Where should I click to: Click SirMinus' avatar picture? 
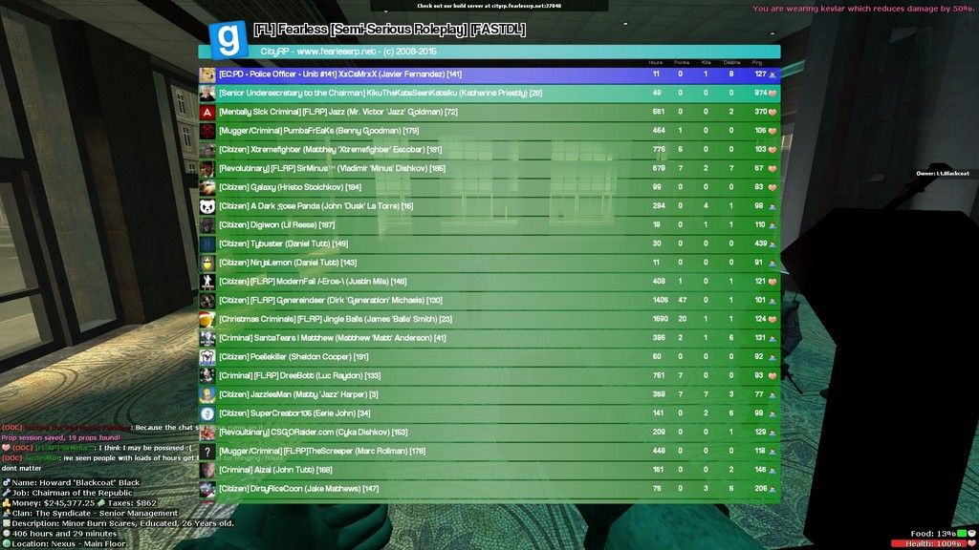[x=207, y=169]
